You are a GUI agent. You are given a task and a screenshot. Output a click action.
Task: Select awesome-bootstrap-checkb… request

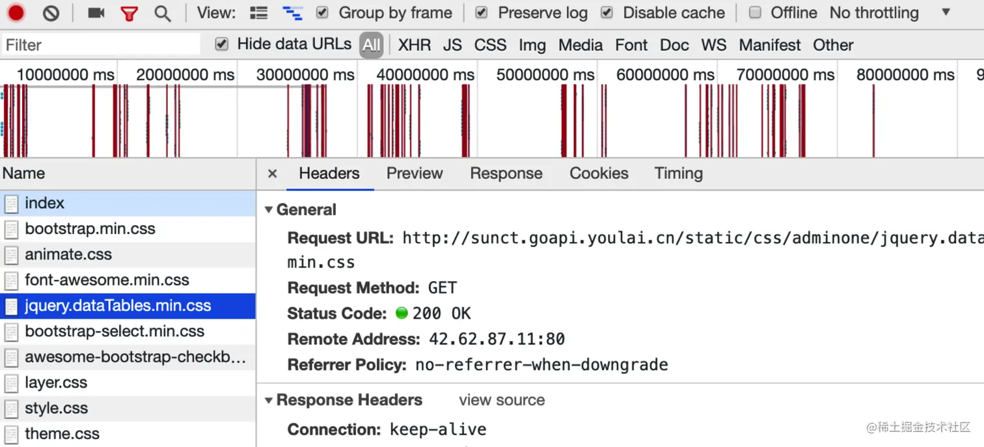tap(128, 357)
